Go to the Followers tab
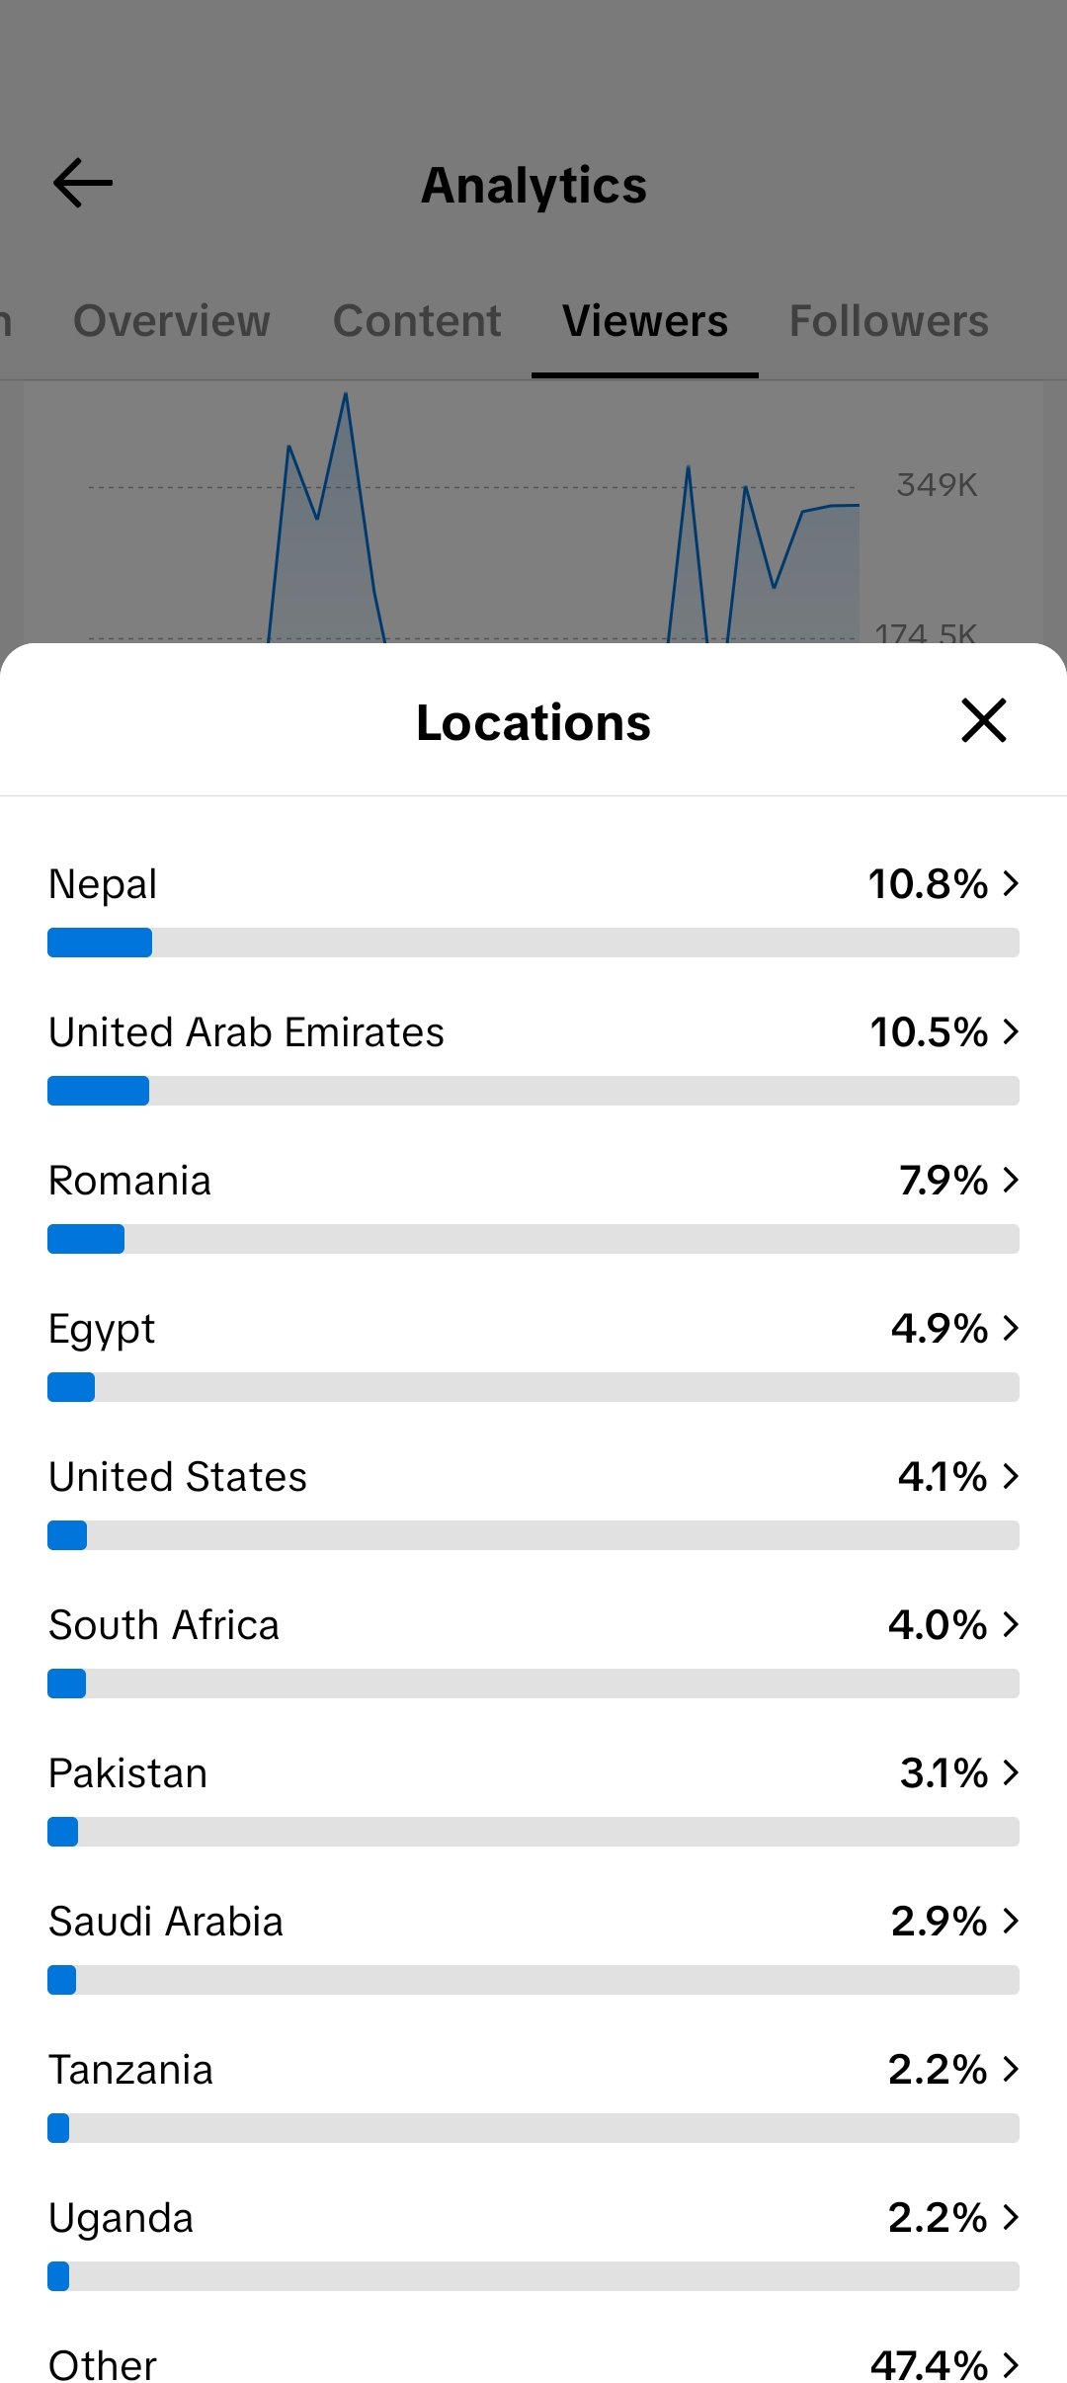The width and height of the screenshot is (1067, 2383). pos(889,321)
